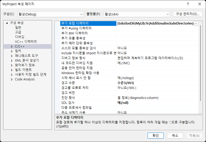Select the 시작 배너 표시 안 함 property
Viewport: 206px width, 142px height.
point(88,78)
